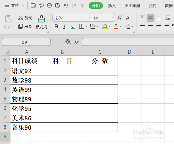The width and height of the screenshot is (174, 144).
Task: Apply justify alignment
Action: (x=167, y=26)
